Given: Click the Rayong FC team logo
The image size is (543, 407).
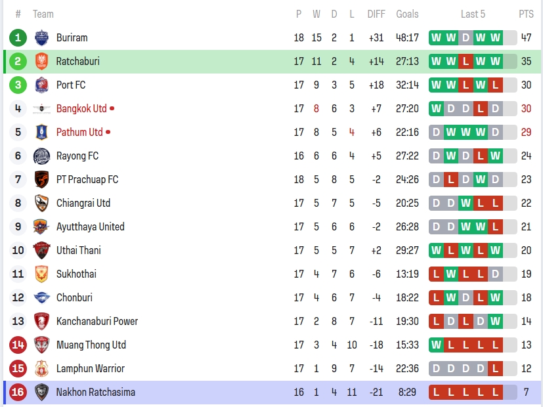Looking at the screenshot, I should 41,156.
